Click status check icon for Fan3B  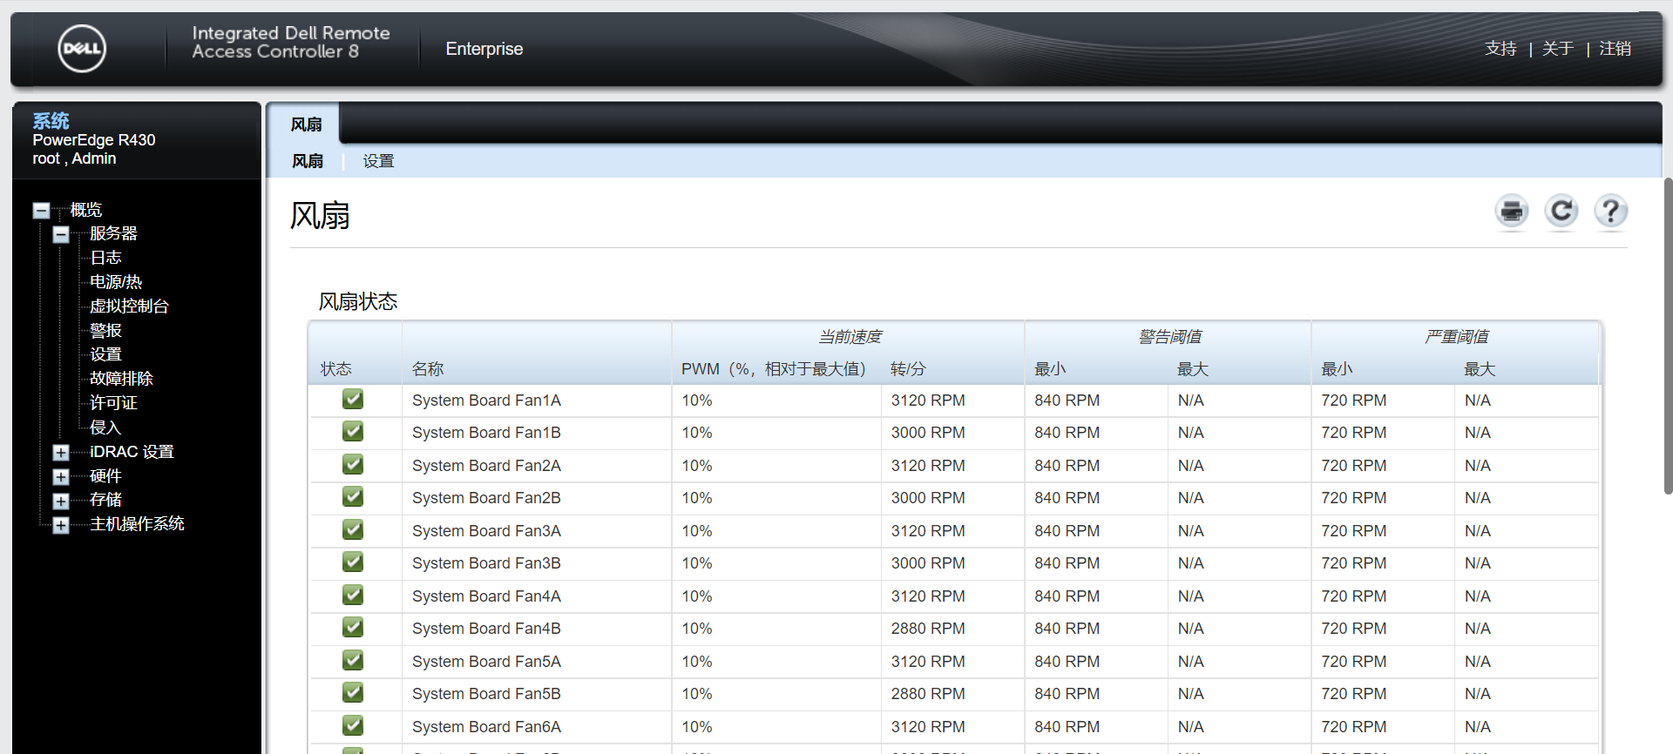coord(353,562)
